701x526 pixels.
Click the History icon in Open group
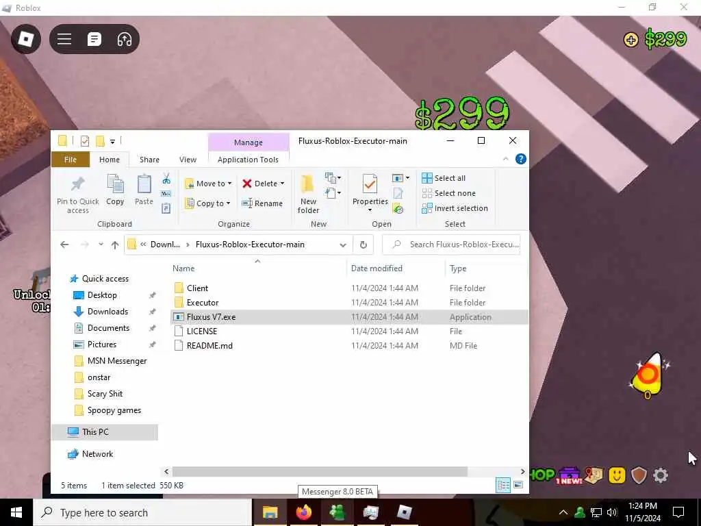pyautogui.click(x=398, y=208)
